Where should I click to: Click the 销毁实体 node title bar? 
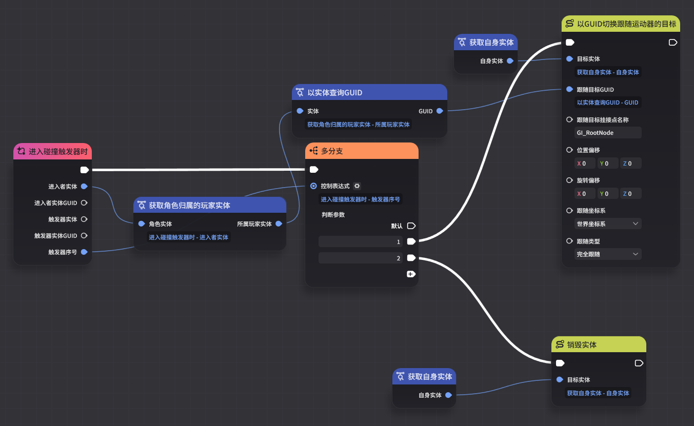598,344
